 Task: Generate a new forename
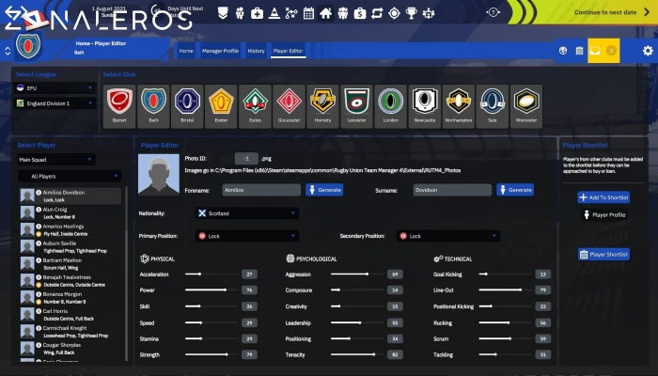324,190
